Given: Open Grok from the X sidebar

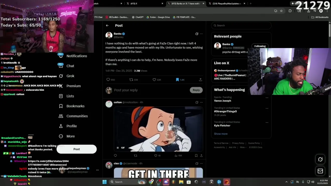Looking at the screenshot, I should pos(66,76).
